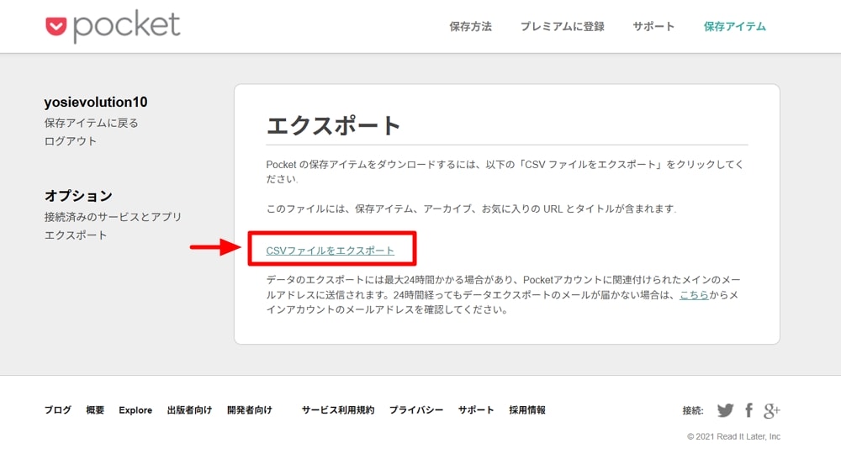Open the Facebook icon in the footer
This screenshot has width=841, height=454.
[x=748, y=410]
